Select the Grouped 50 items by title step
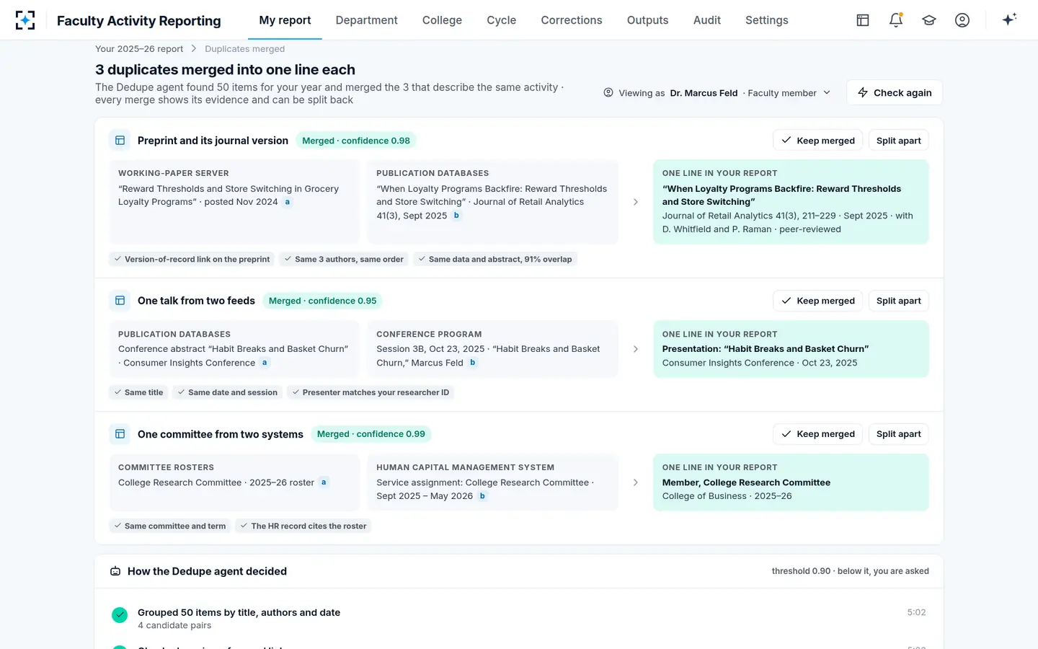 pos(519,619)
